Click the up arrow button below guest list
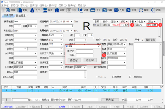This screenshot has width=165, height=109. pyautogui.click(x=7, y=100)
